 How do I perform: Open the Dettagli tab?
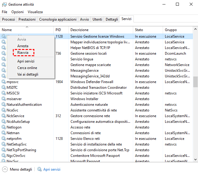112,19
